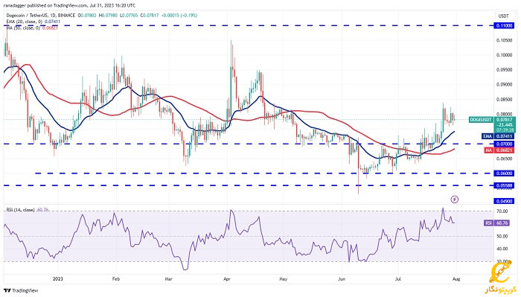This screenshot has height=297, width=521.
Task: Click the blue EMA tag on price axis
Action: (x=488, y=136)
